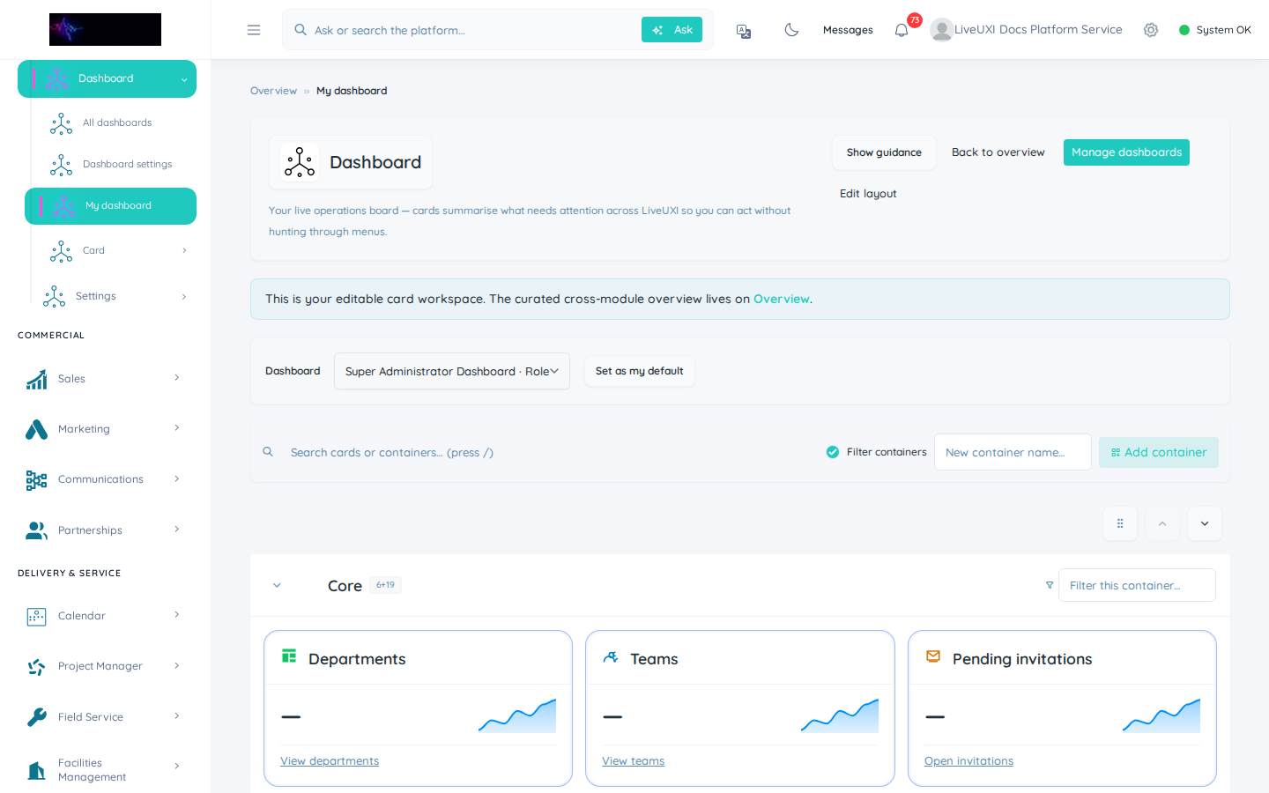Click the Sales bar chart icon

pyautogui.click(x=36, y=379)
